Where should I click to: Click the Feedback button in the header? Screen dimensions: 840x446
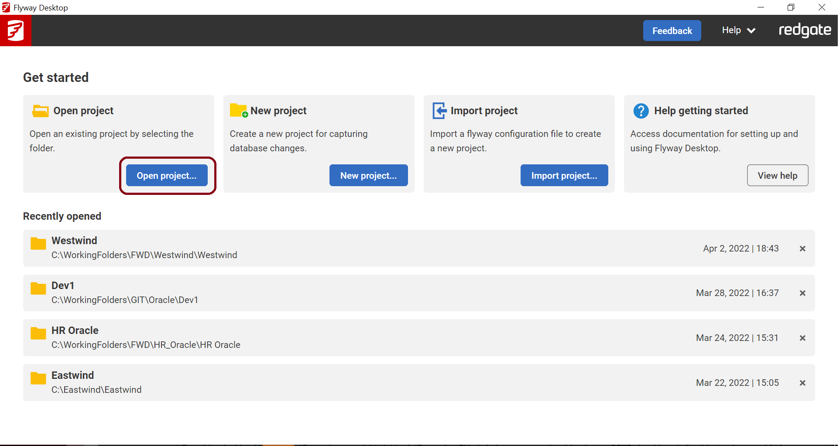tap(672, 31)
